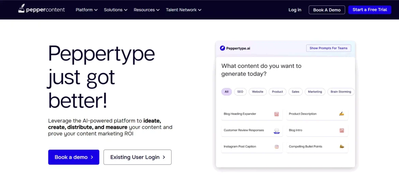Expand the Resources menu chevron
Screen dimensions: 399x182
click(x=158, y=10)
